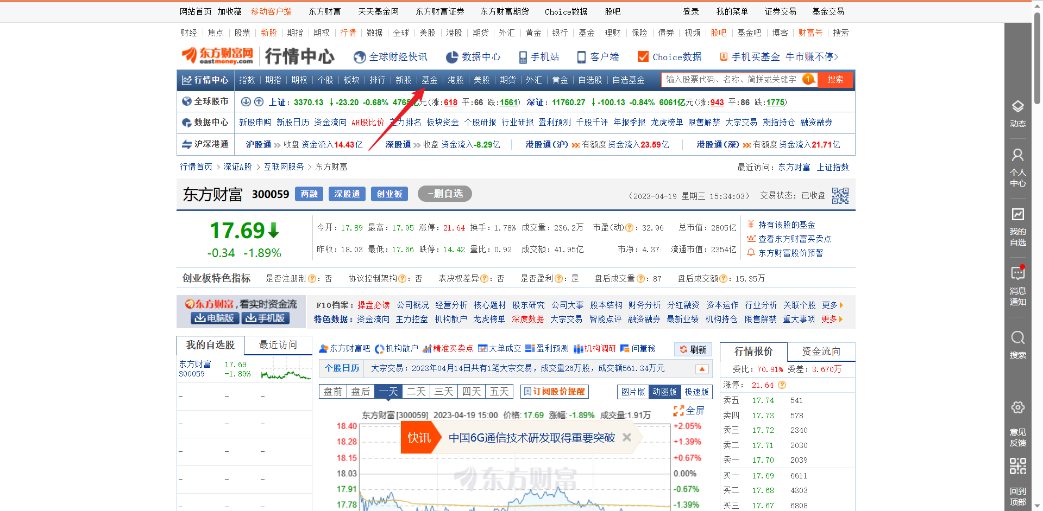Click the up arrow icon beside 上证

pos(259,101)
